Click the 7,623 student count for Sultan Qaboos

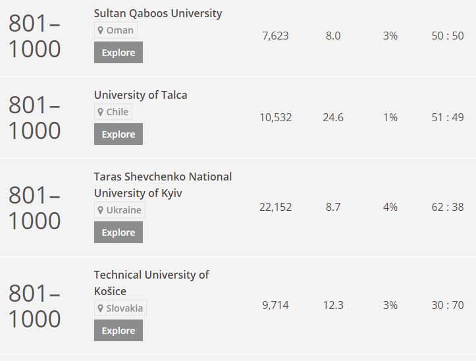coord(275,36)
